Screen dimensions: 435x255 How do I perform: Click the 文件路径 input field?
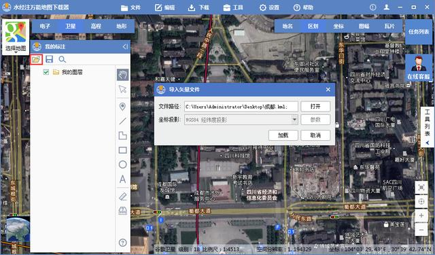coord(241,107)
